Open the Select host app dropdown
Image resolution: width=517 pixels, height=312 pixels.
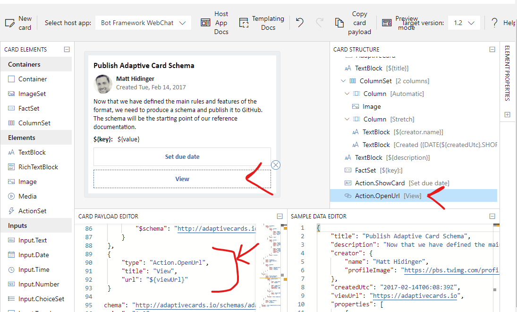tap(143, 22)
